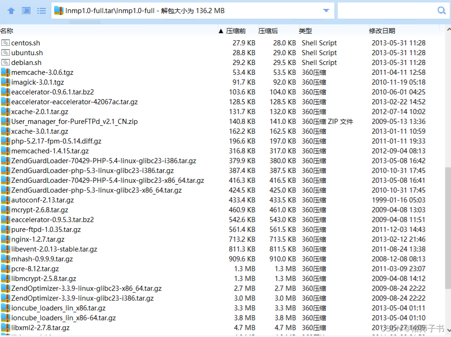Image resolution: width=451 pixels, height=337 pixels.
Task: Click the Shell Script type of debian.sh
Action: point(319,63)
